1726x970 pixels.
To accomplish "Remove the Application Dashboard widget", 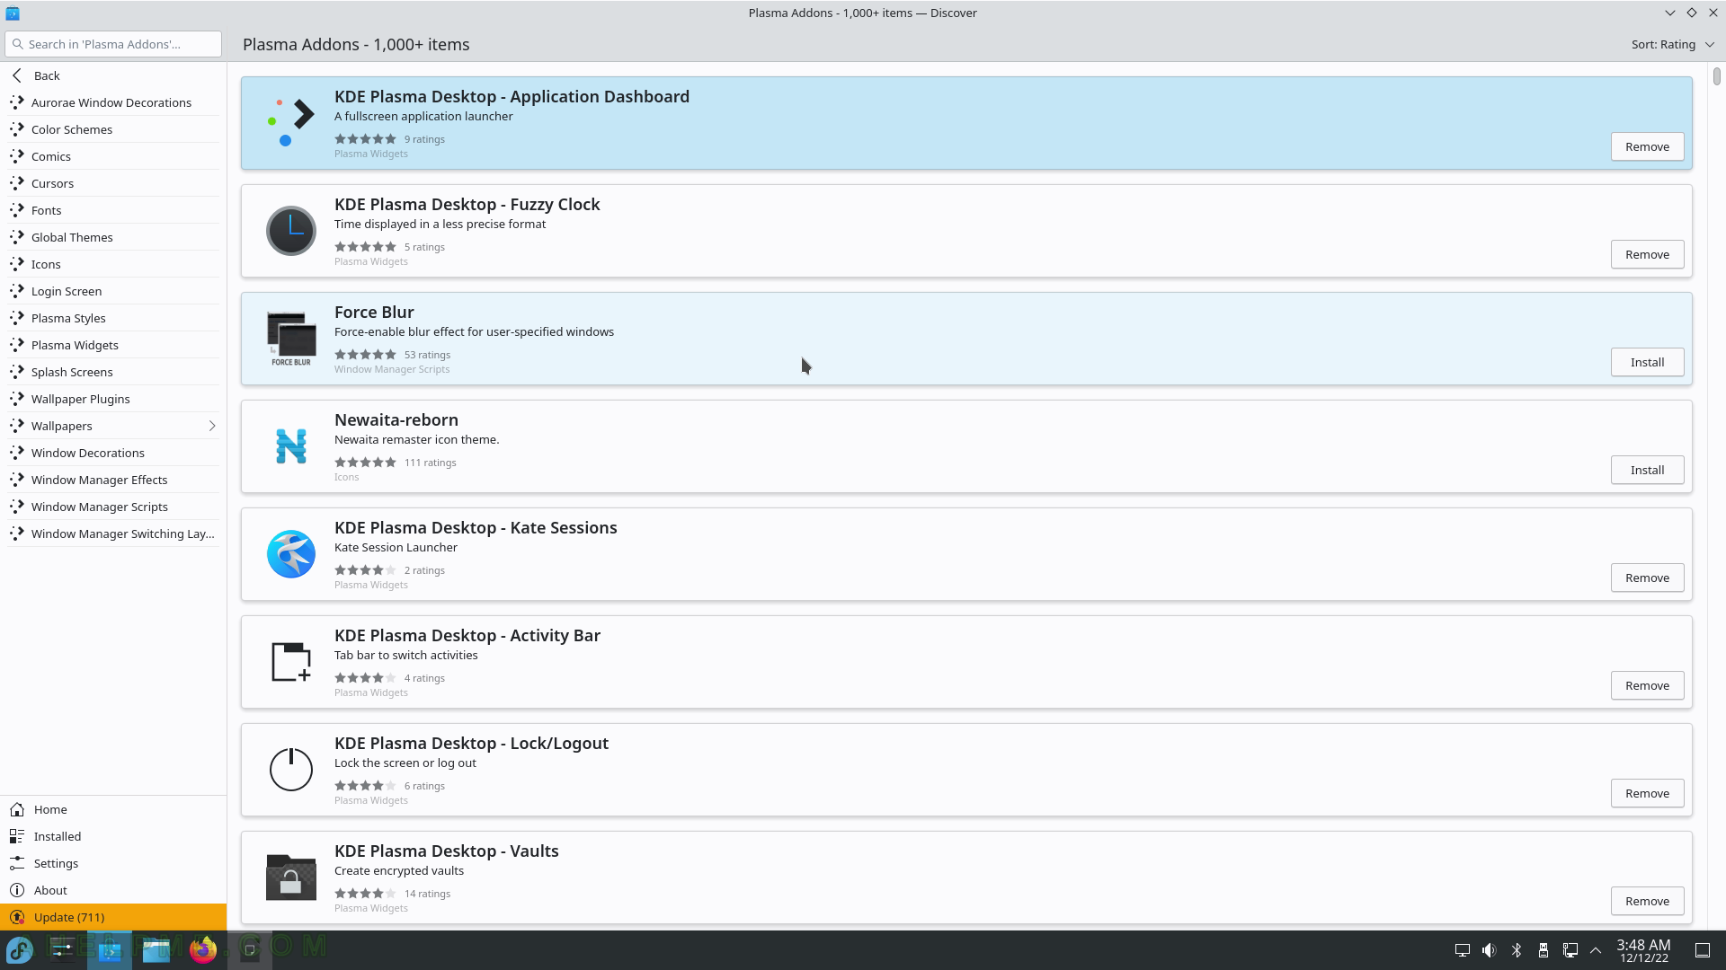I will click(x=1647, y=146).
